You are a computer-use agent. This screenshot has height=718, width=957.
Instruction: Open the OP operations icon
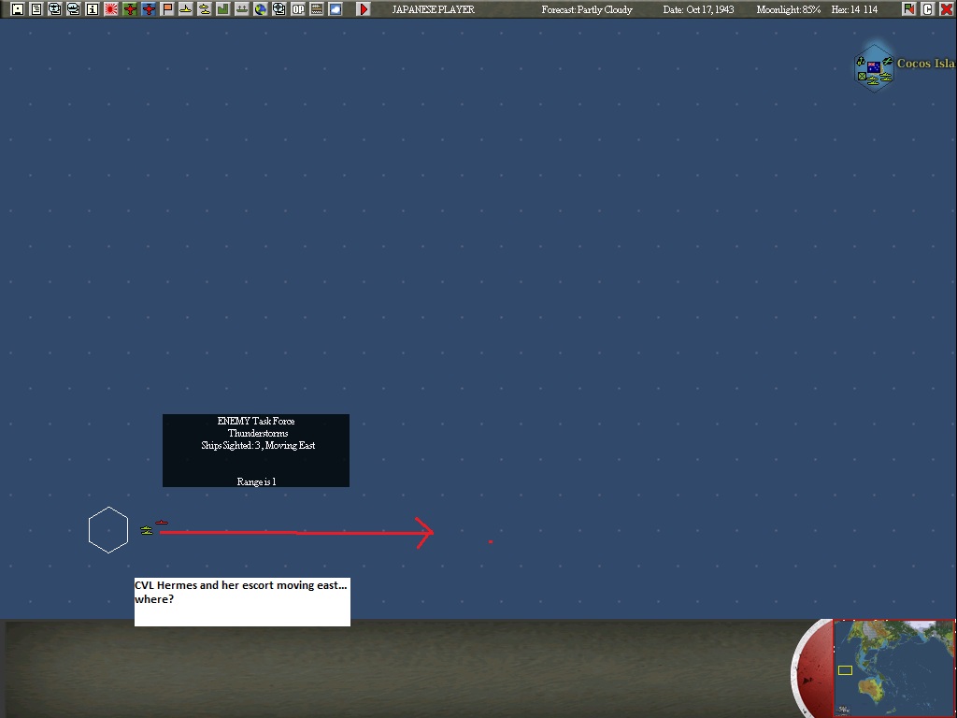tap(298, 9)
